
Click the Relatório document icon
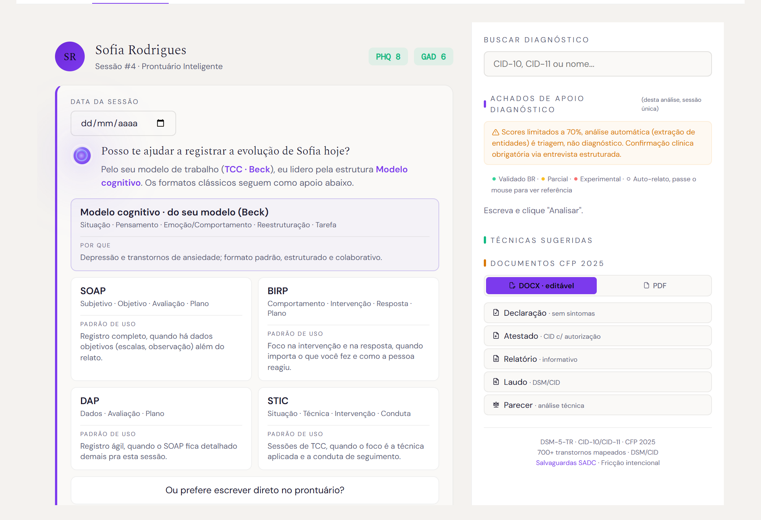[496, 358]
